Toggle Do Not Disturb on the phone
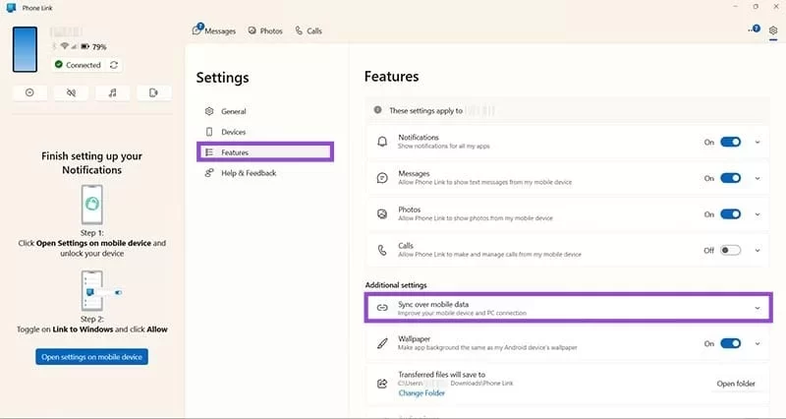 tap(29, 92)
